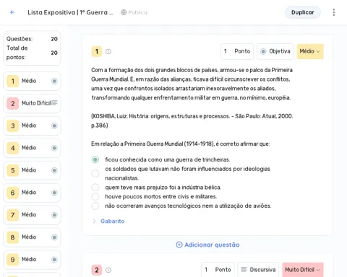Image resolution: width=347 pixels, height=277 pixels.
Task: Click the Discursiva question type button
Action: (258, 270)
